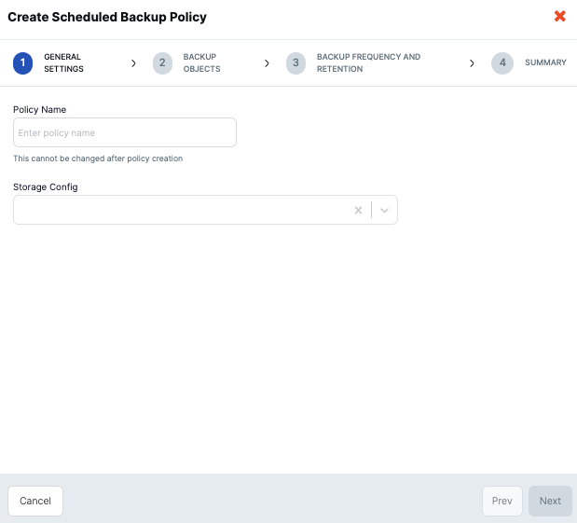
Task: Switch to the Summary step label
Action: 545,63
